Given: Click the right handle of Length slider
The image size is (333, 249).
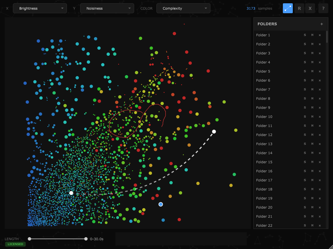Looking at the screenshot, I should pyautogui.click(x=86, y=239).
